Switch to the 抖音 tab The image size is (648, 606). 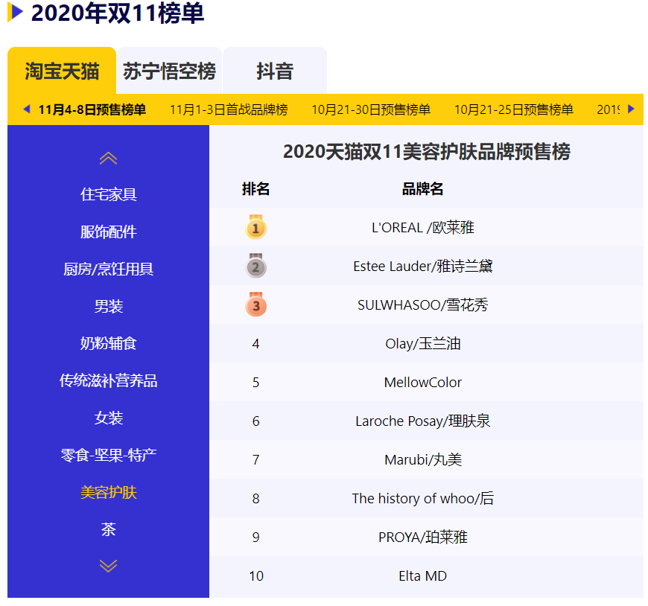pyautogui.click(x=275, y=71)
